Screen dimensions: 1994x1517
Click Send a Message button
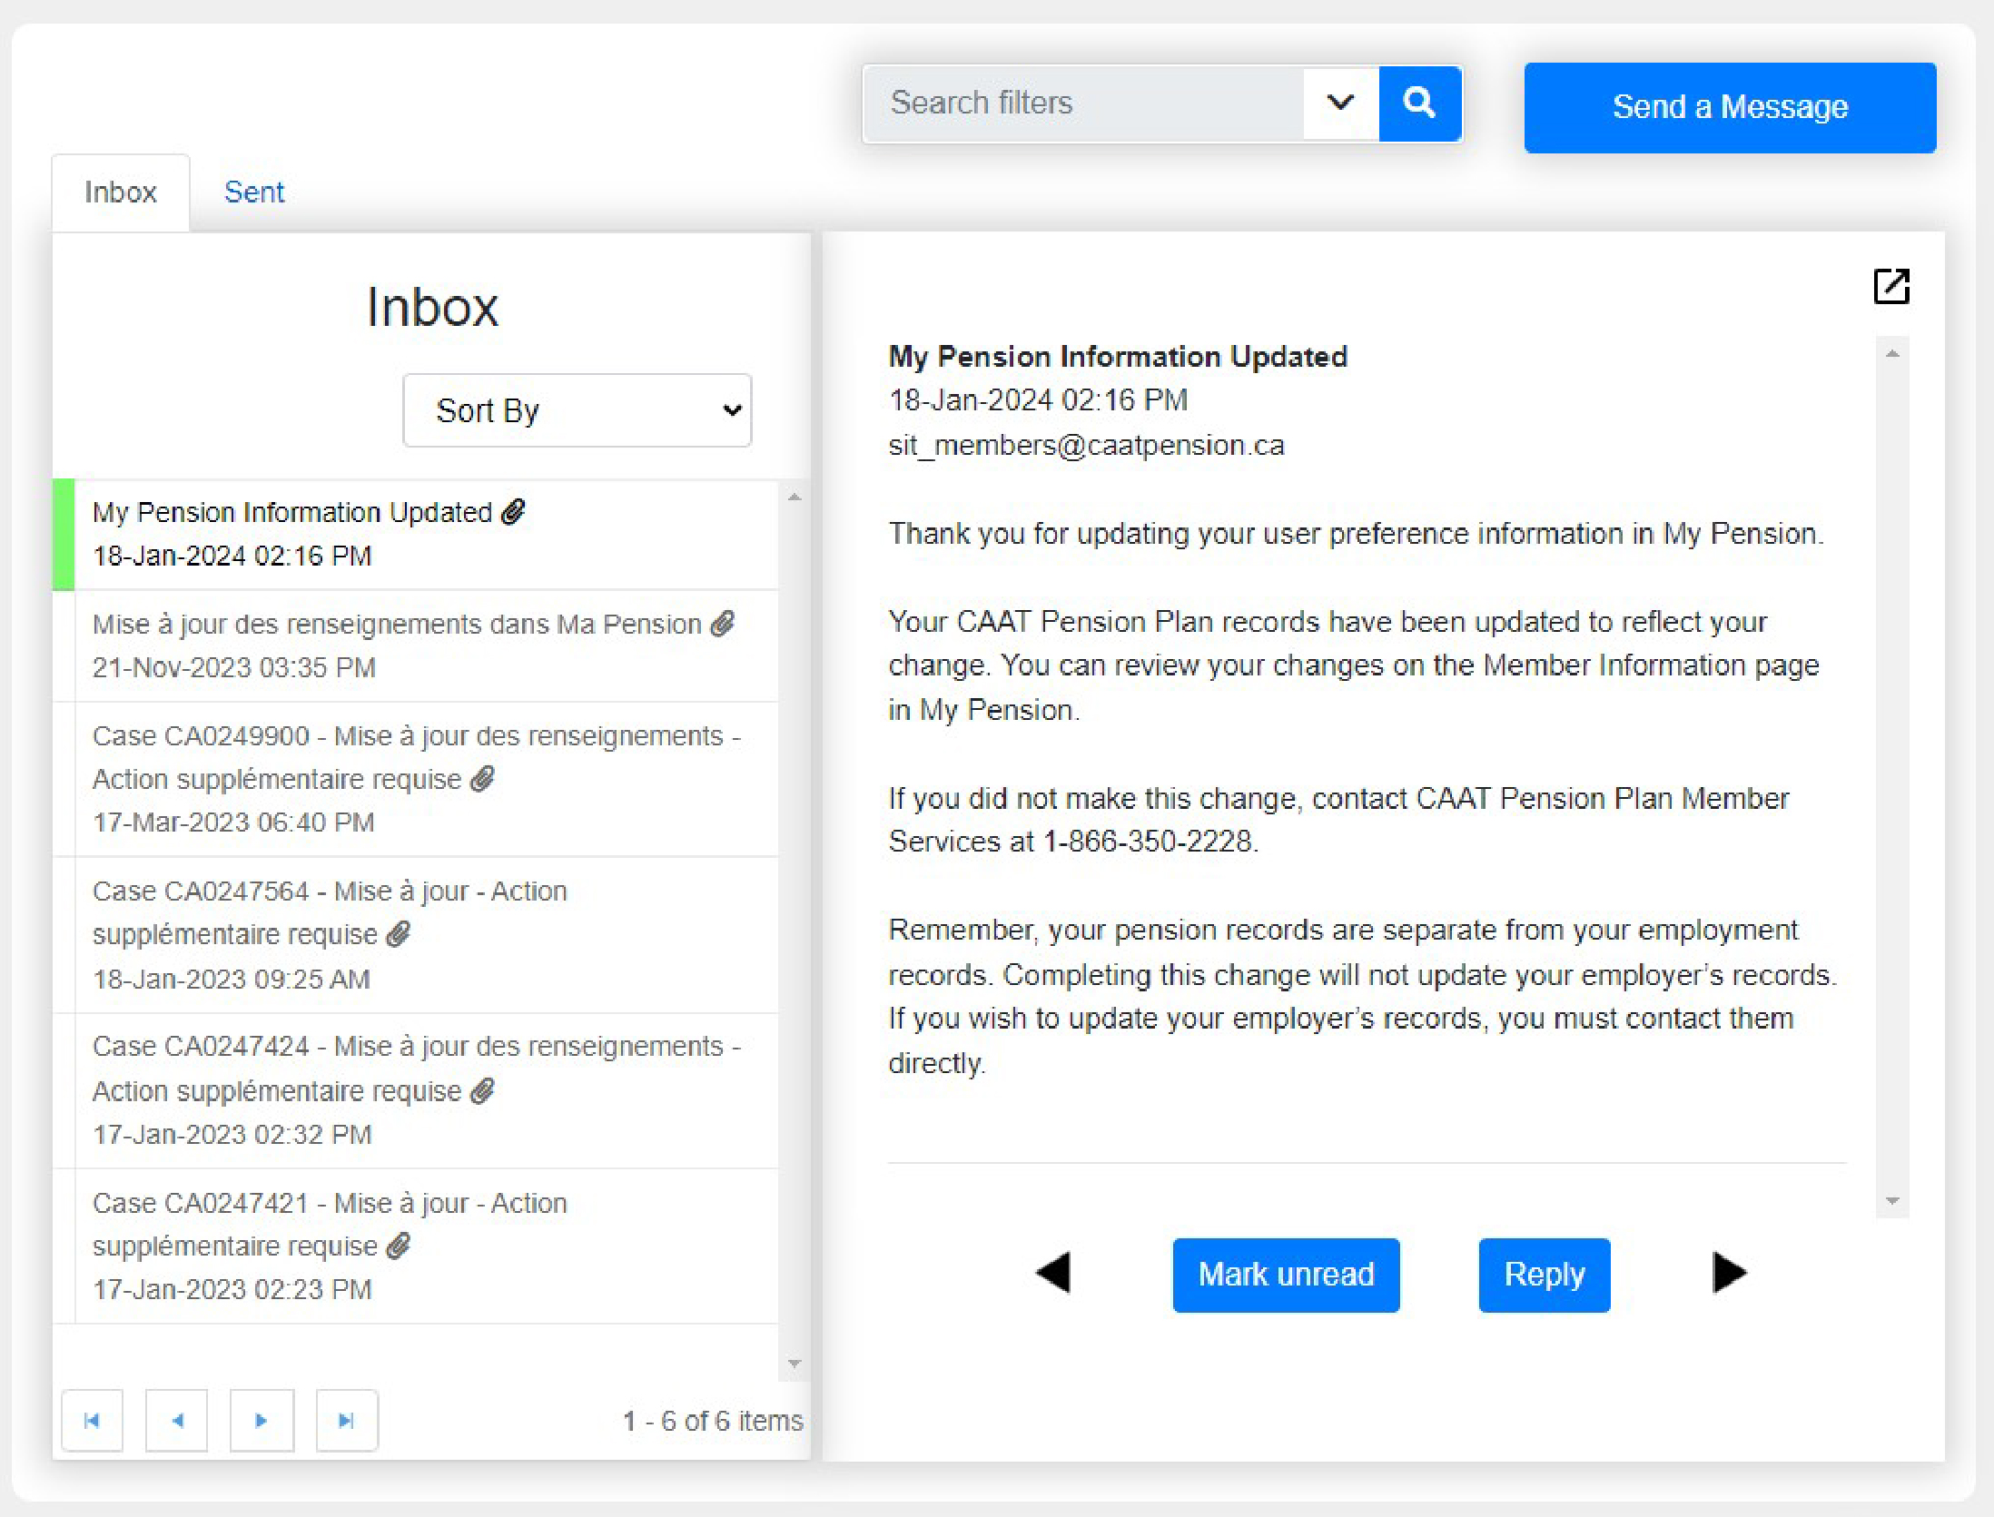click(x=1730, y=107)
